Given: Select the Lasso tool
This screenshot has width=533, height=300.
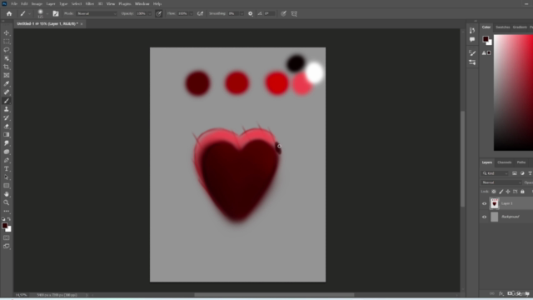Looking at the screenshot, I should click(x=7, y=50).
